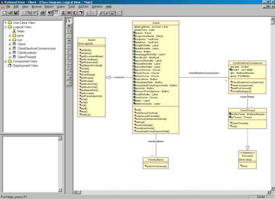Select the Applet class box in diagram
This screenshot has width=275, height=200.
pos(91,77)
